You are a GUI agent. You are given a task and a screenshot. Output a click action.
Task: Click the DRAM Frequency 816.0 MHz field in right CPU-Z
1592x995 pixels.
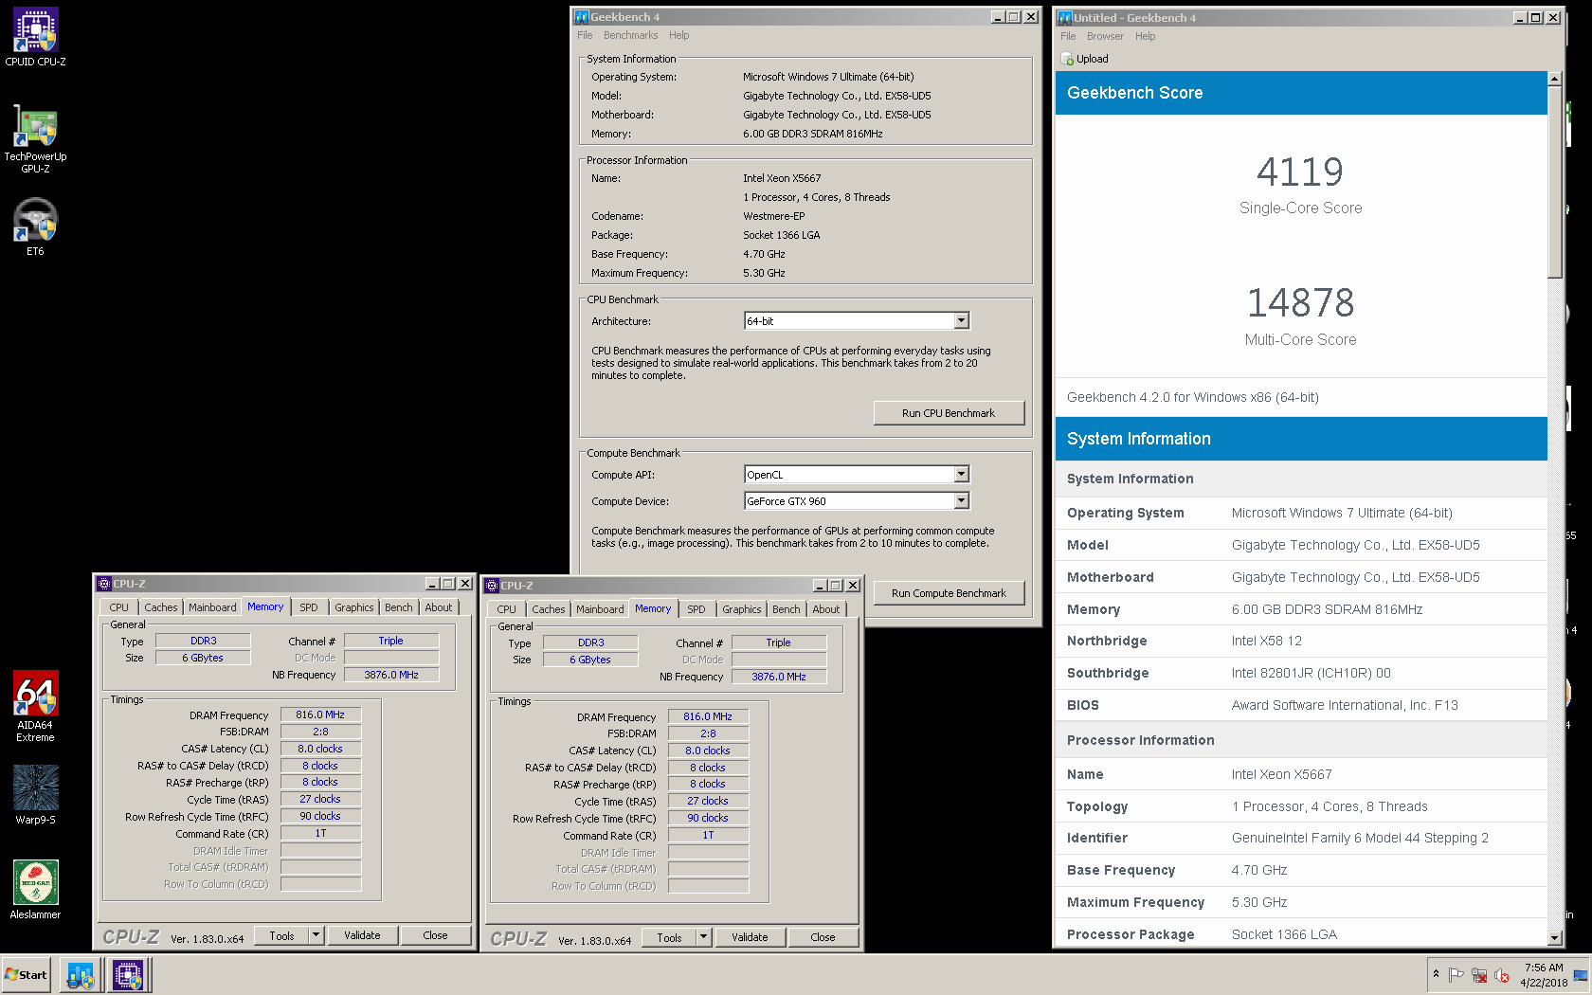pos(708,716)
